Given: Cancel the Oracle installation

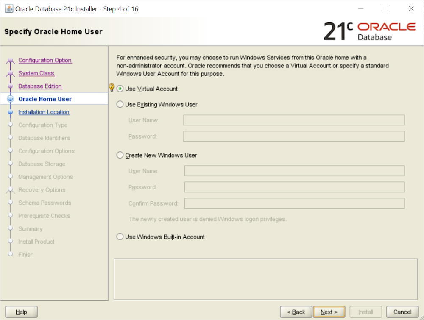Looking at the screenshot, I should 399,312.
